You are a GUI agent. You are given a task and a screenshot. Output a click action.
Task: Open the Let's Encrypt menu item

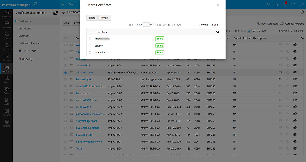tap(30, 51)
